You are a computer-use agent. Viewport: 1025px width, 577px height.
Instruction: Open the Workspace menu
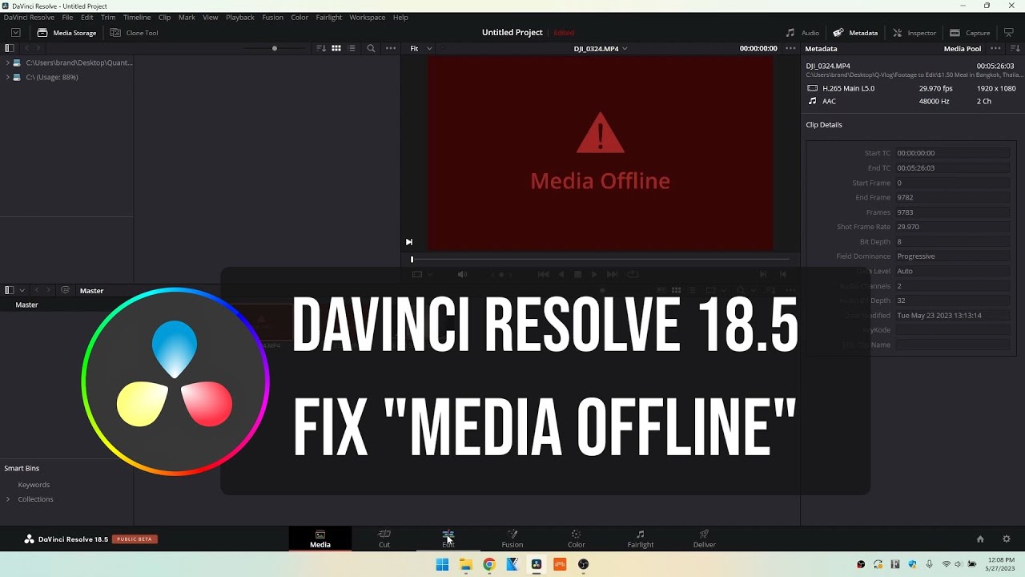pyautogui.click(x=367, y=17)
